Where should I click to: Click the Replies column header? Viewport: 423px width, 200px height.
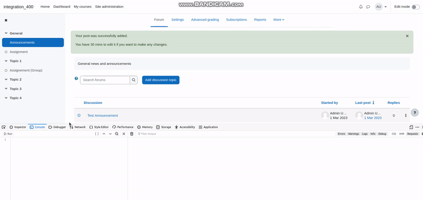tap(393, 102)
